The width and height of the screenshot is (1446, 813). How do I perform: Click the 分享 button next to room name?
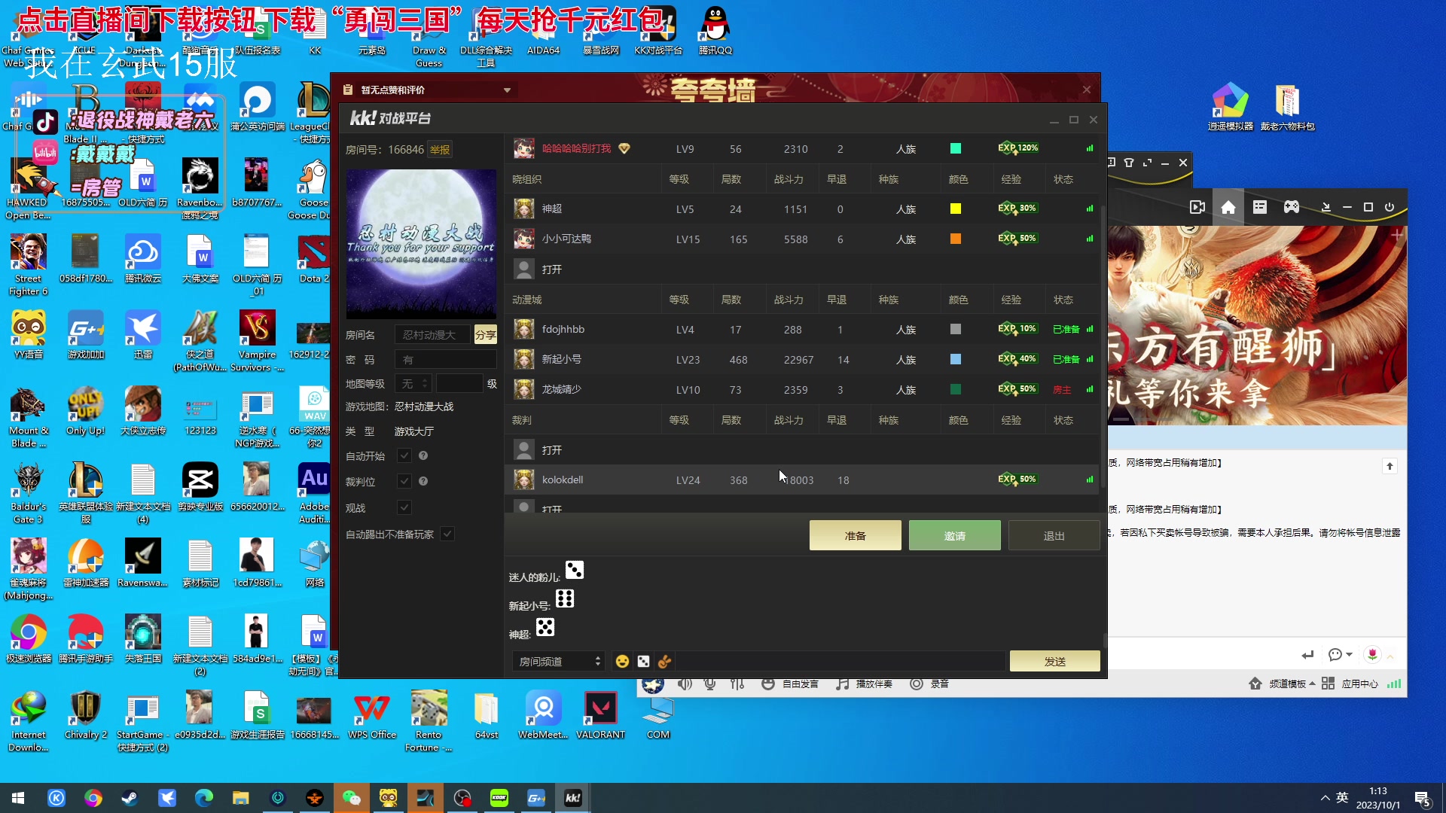(x=486, y=334)
